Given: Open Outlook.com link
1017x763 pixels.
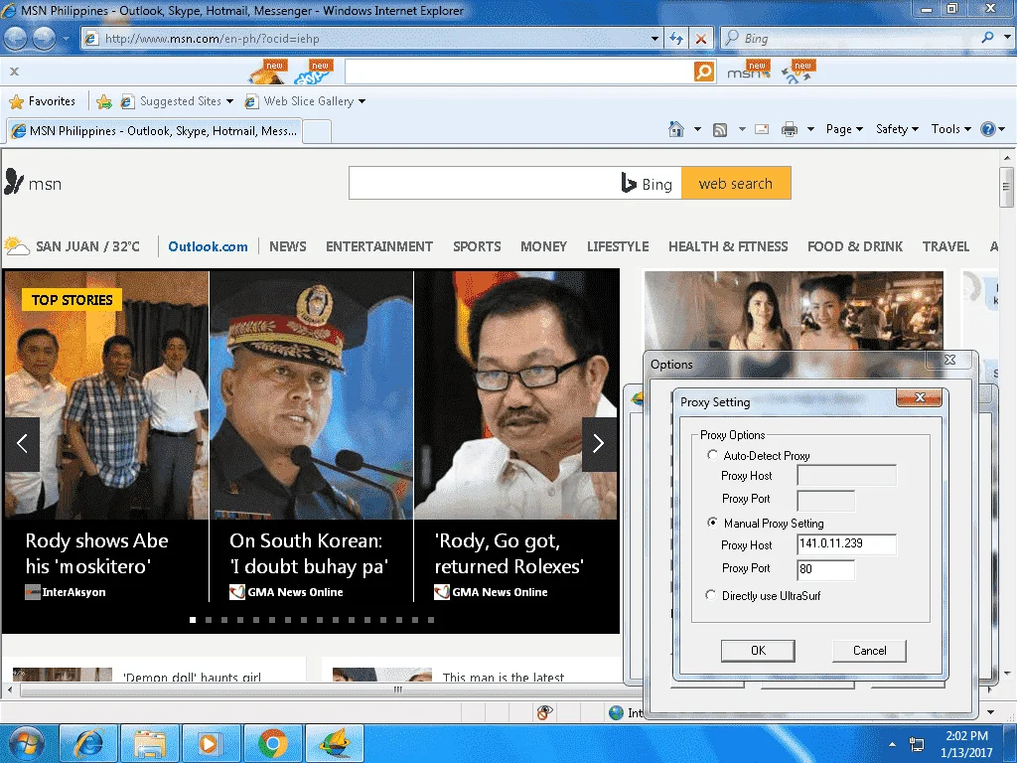Looking at the screenshot, I should 208,246.
